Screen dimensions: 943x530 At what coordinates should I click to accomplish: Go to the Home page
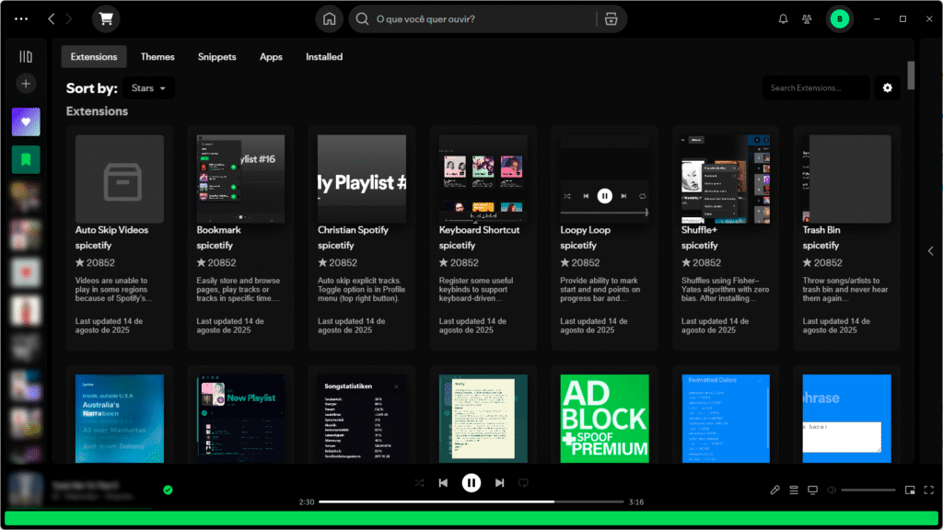pos(329,19)
